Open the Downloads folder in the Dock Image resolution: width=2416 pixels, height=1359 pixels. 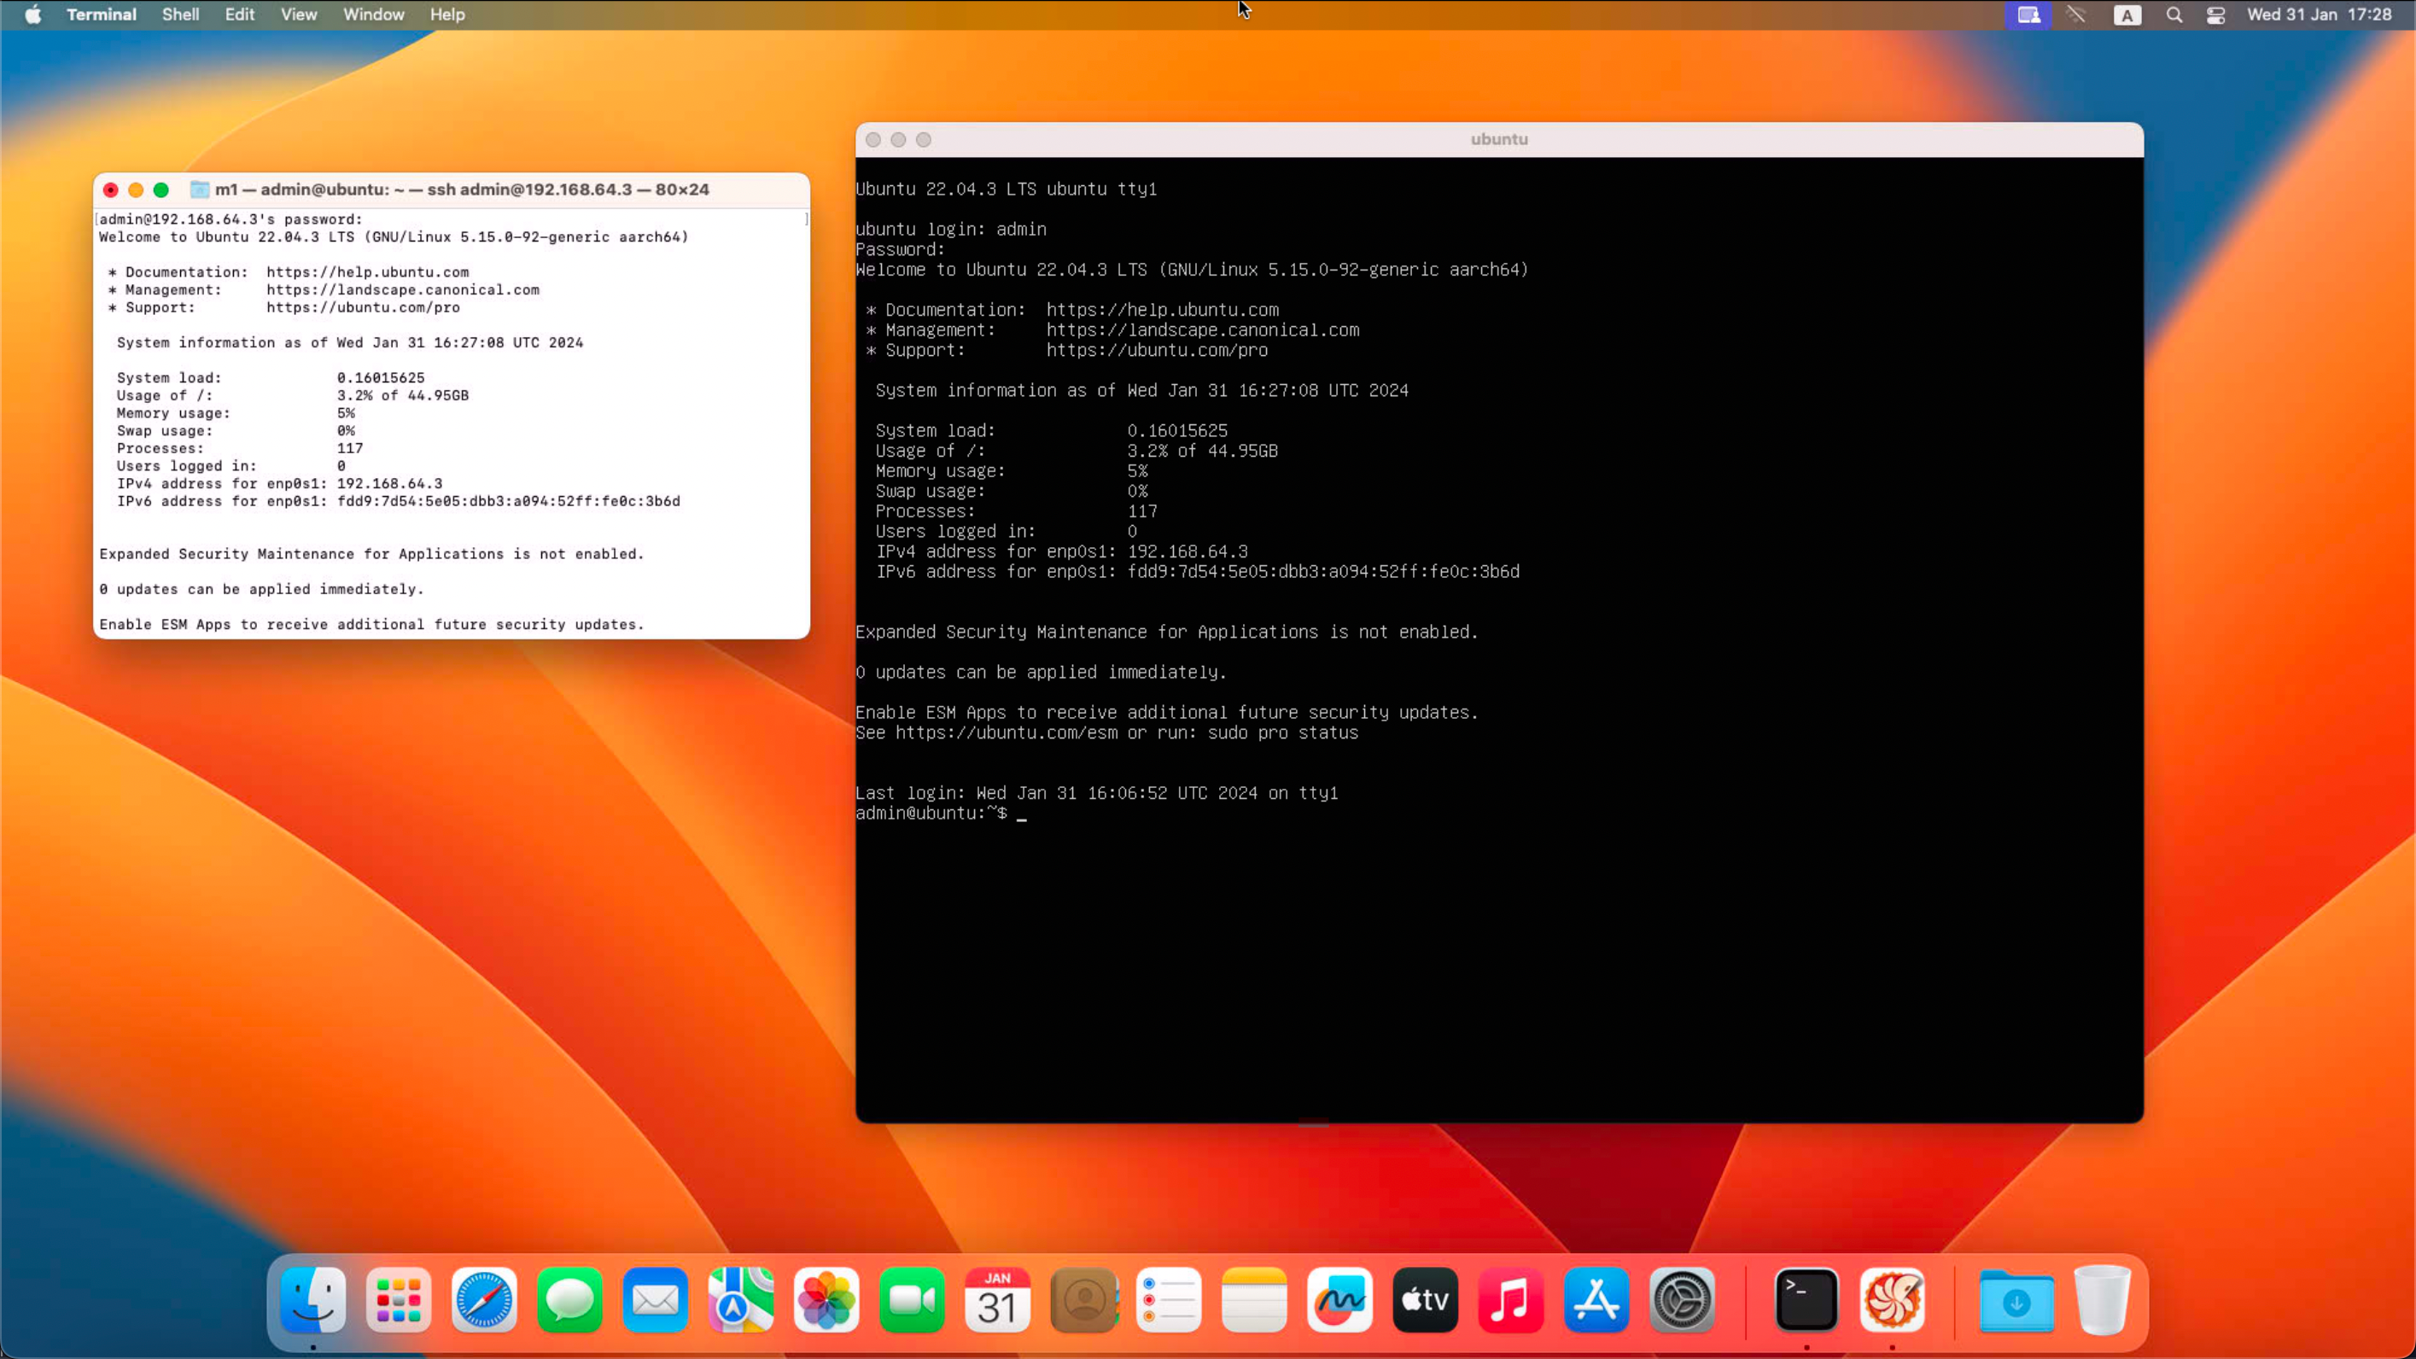(2017, 1300)
